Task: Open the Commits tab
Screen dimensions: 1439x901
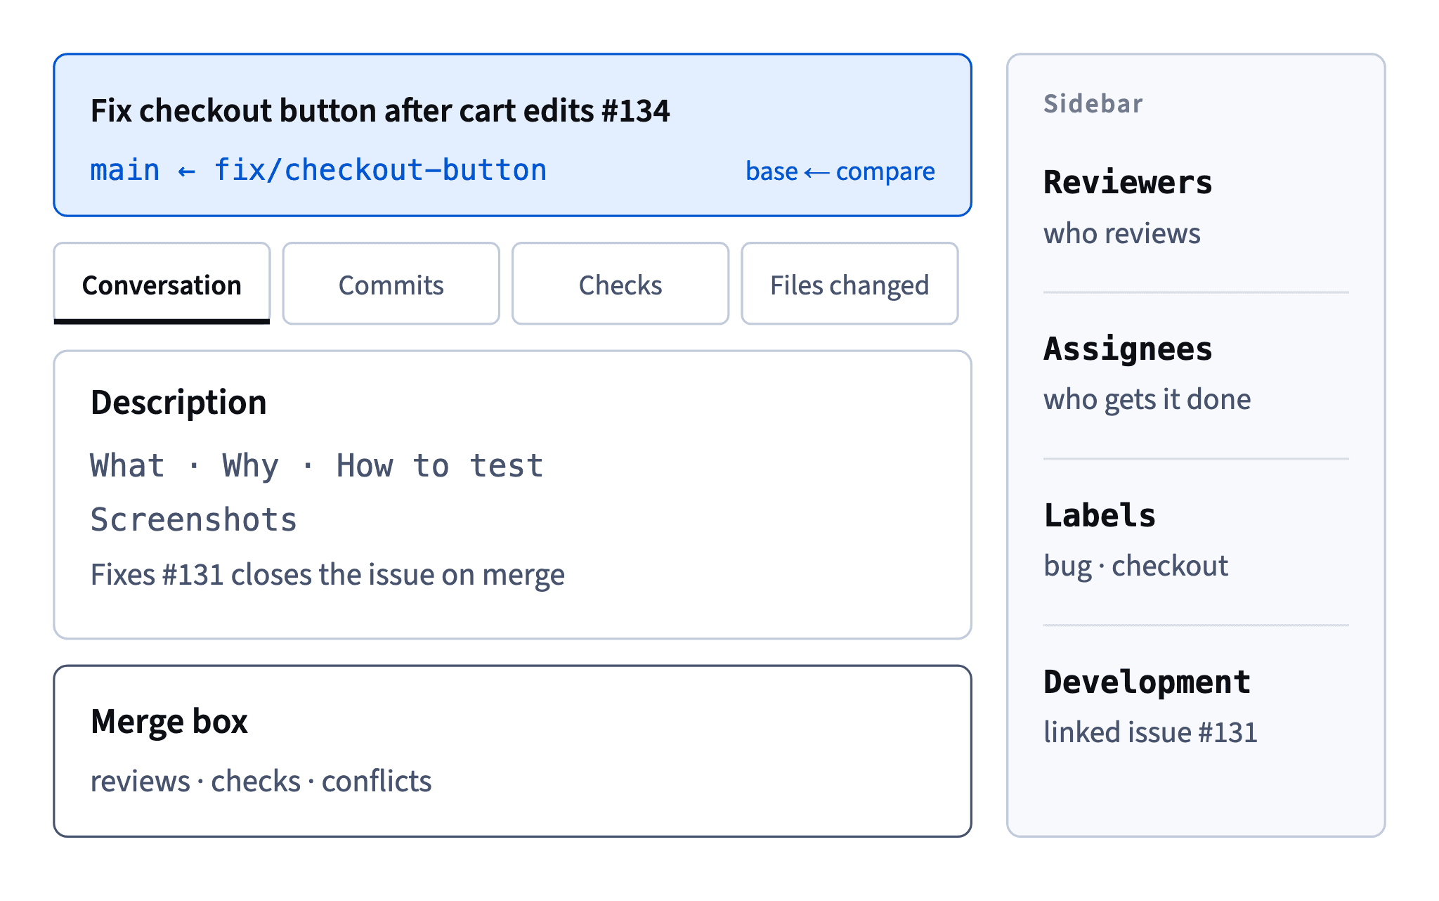Action: (x=391, y=284)
